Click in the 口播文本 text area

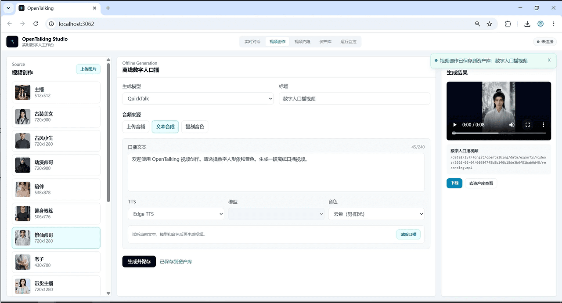pyautogui.click(x=276, y=172)
